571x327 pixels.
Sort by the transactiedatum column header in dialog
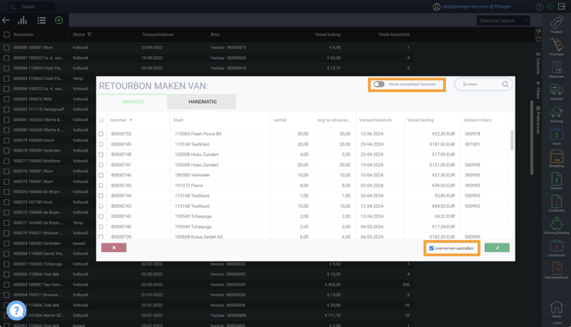(x=376, y=120)
